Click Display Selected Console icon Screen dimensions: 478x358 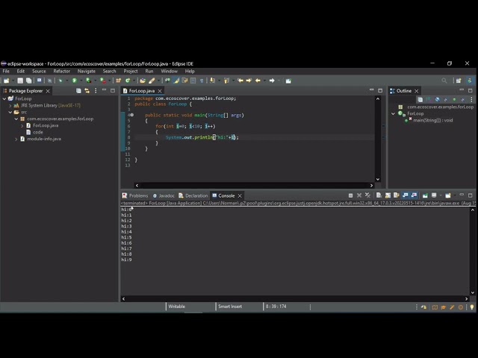coord(434,195)
